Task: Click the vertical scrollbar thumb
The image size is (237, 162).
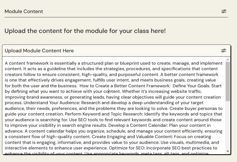Action: point(228,81)
